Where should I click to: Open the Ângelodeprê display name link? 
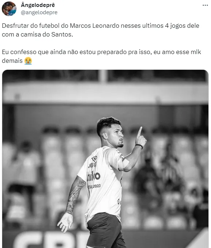[38, 5]
